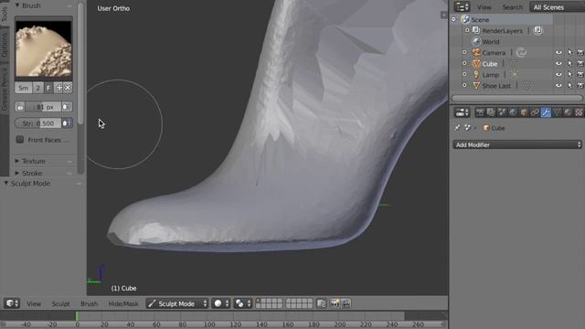Click the Camera object icon
585x329 pixels.
pos(476,53)
